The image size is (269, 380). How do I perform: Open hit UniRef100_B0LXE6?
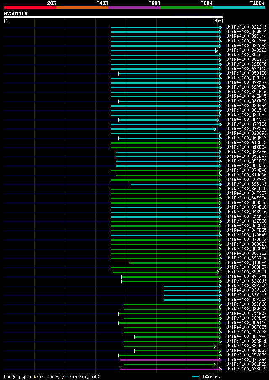(246, 41)
